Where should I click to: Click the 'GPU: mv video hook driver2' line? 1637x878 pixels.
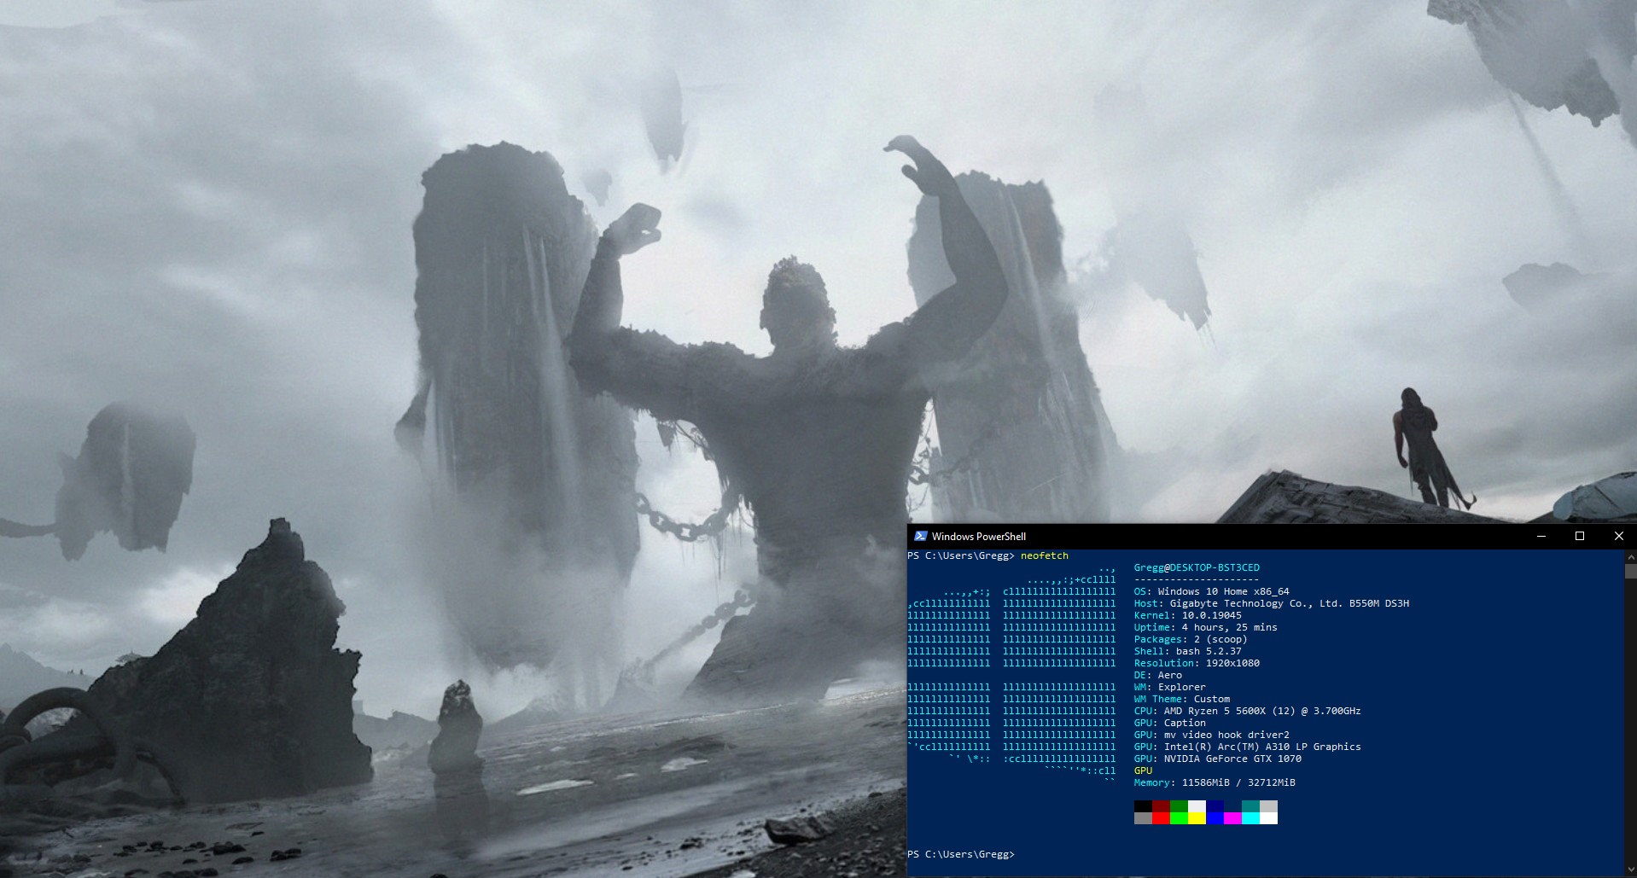coord(1211,735)
